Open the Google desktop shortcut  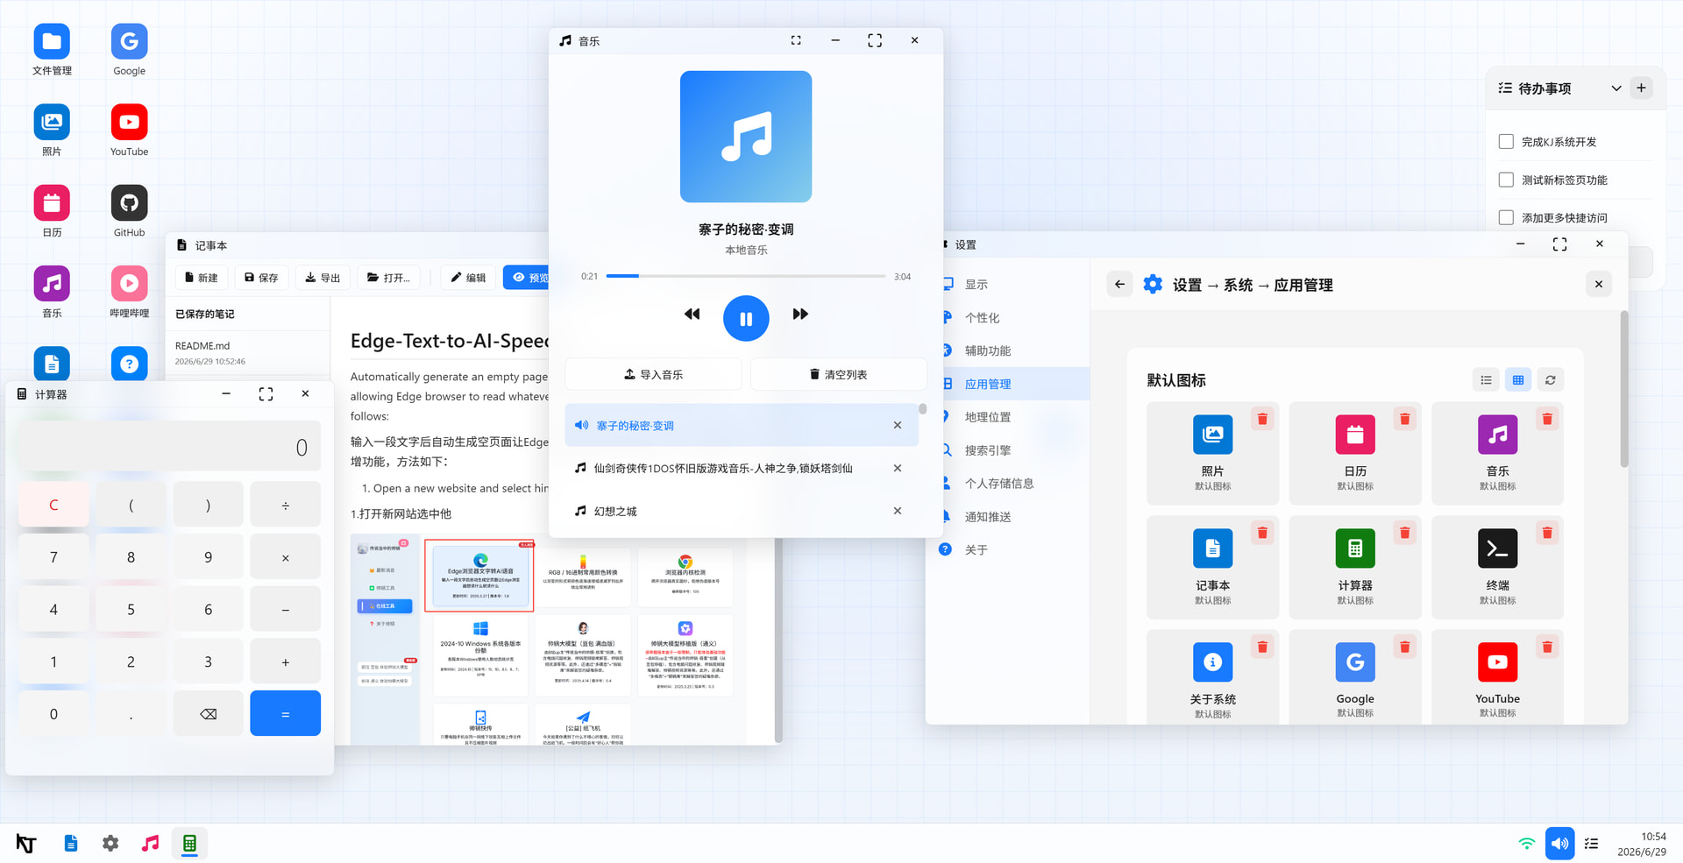pyautogui.click(x=129, y=50)
